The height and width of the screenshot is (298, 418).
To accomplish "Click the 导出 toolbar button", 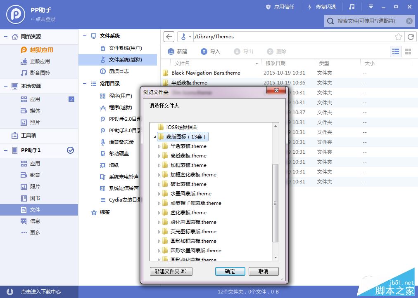I will [243, 52].
